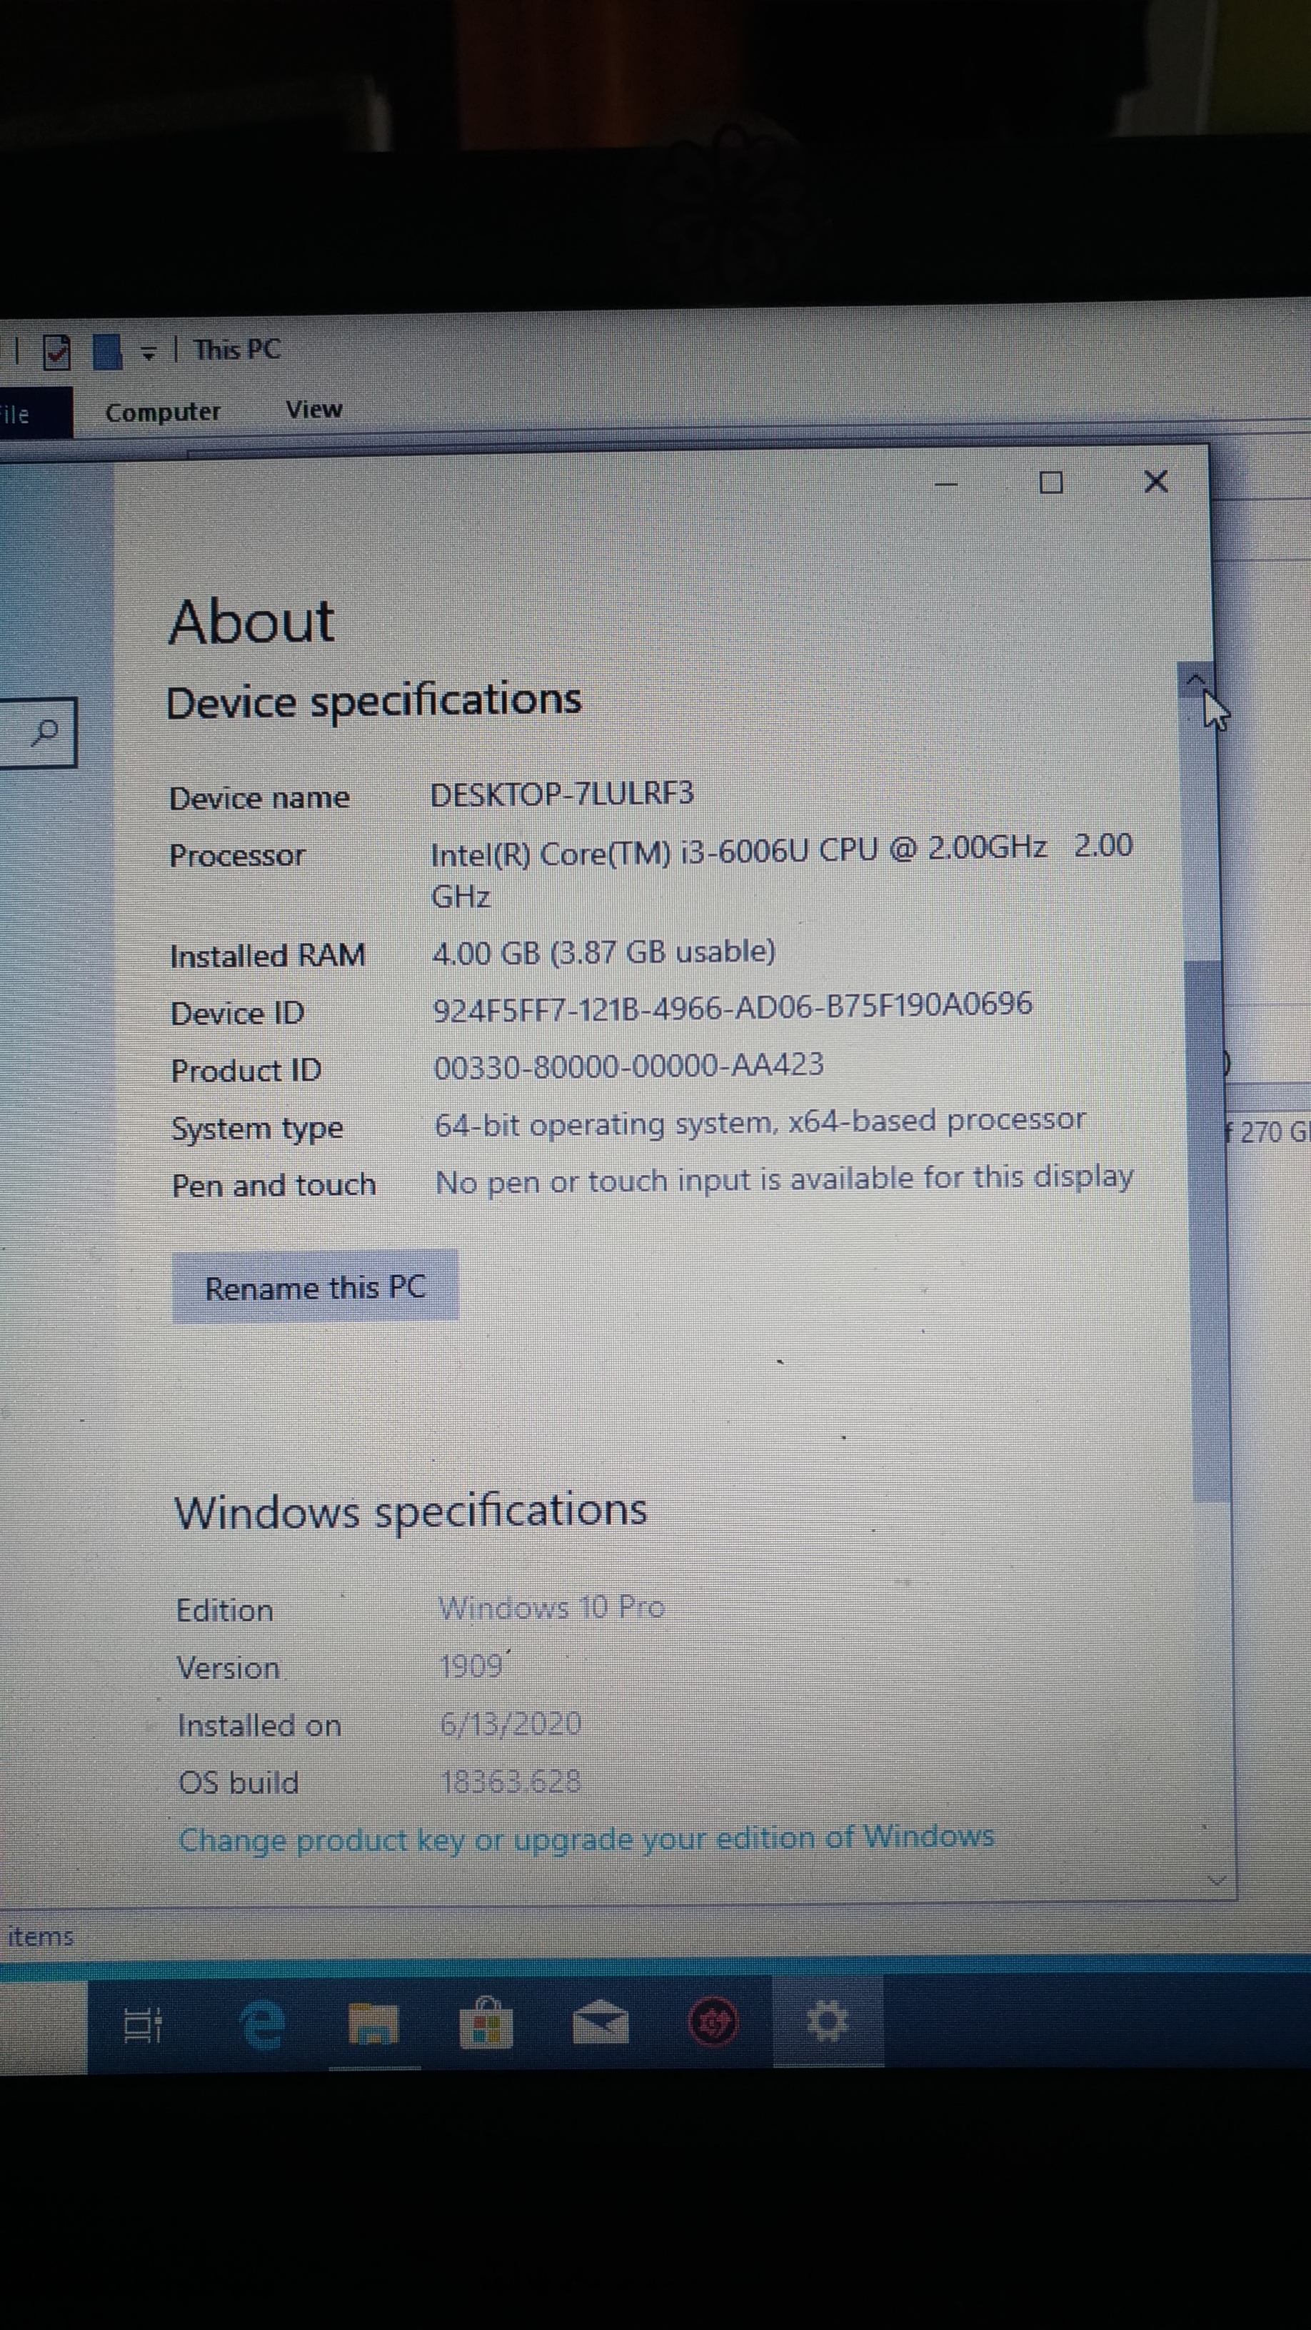Image resolution: width=1311 pixels, height=2330 pixels.
Task: Click the This PC window title
Action: pos(237,350)
